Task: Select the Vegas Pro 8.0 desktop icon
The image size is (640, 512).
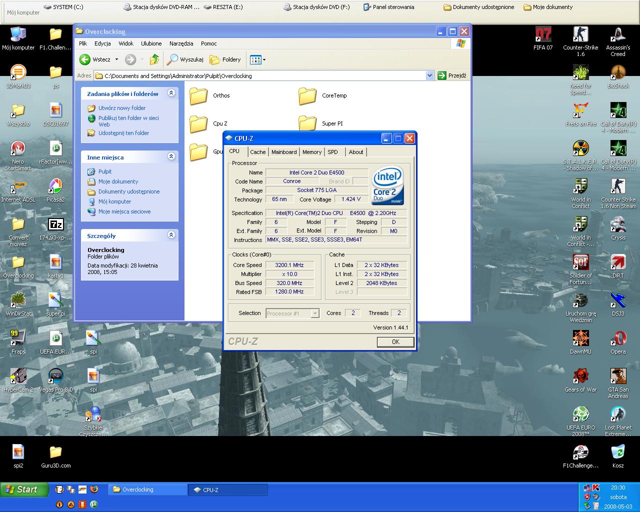Action: coord(55,380)
